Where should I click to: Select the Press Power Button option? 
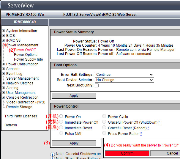tap(104, 133)
